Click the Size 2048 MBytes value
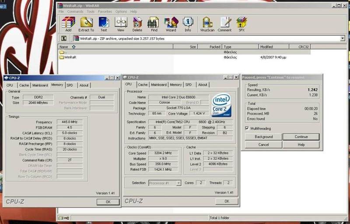Image resolution: width=350 pixels, height=224 pixels. [38, 103]
